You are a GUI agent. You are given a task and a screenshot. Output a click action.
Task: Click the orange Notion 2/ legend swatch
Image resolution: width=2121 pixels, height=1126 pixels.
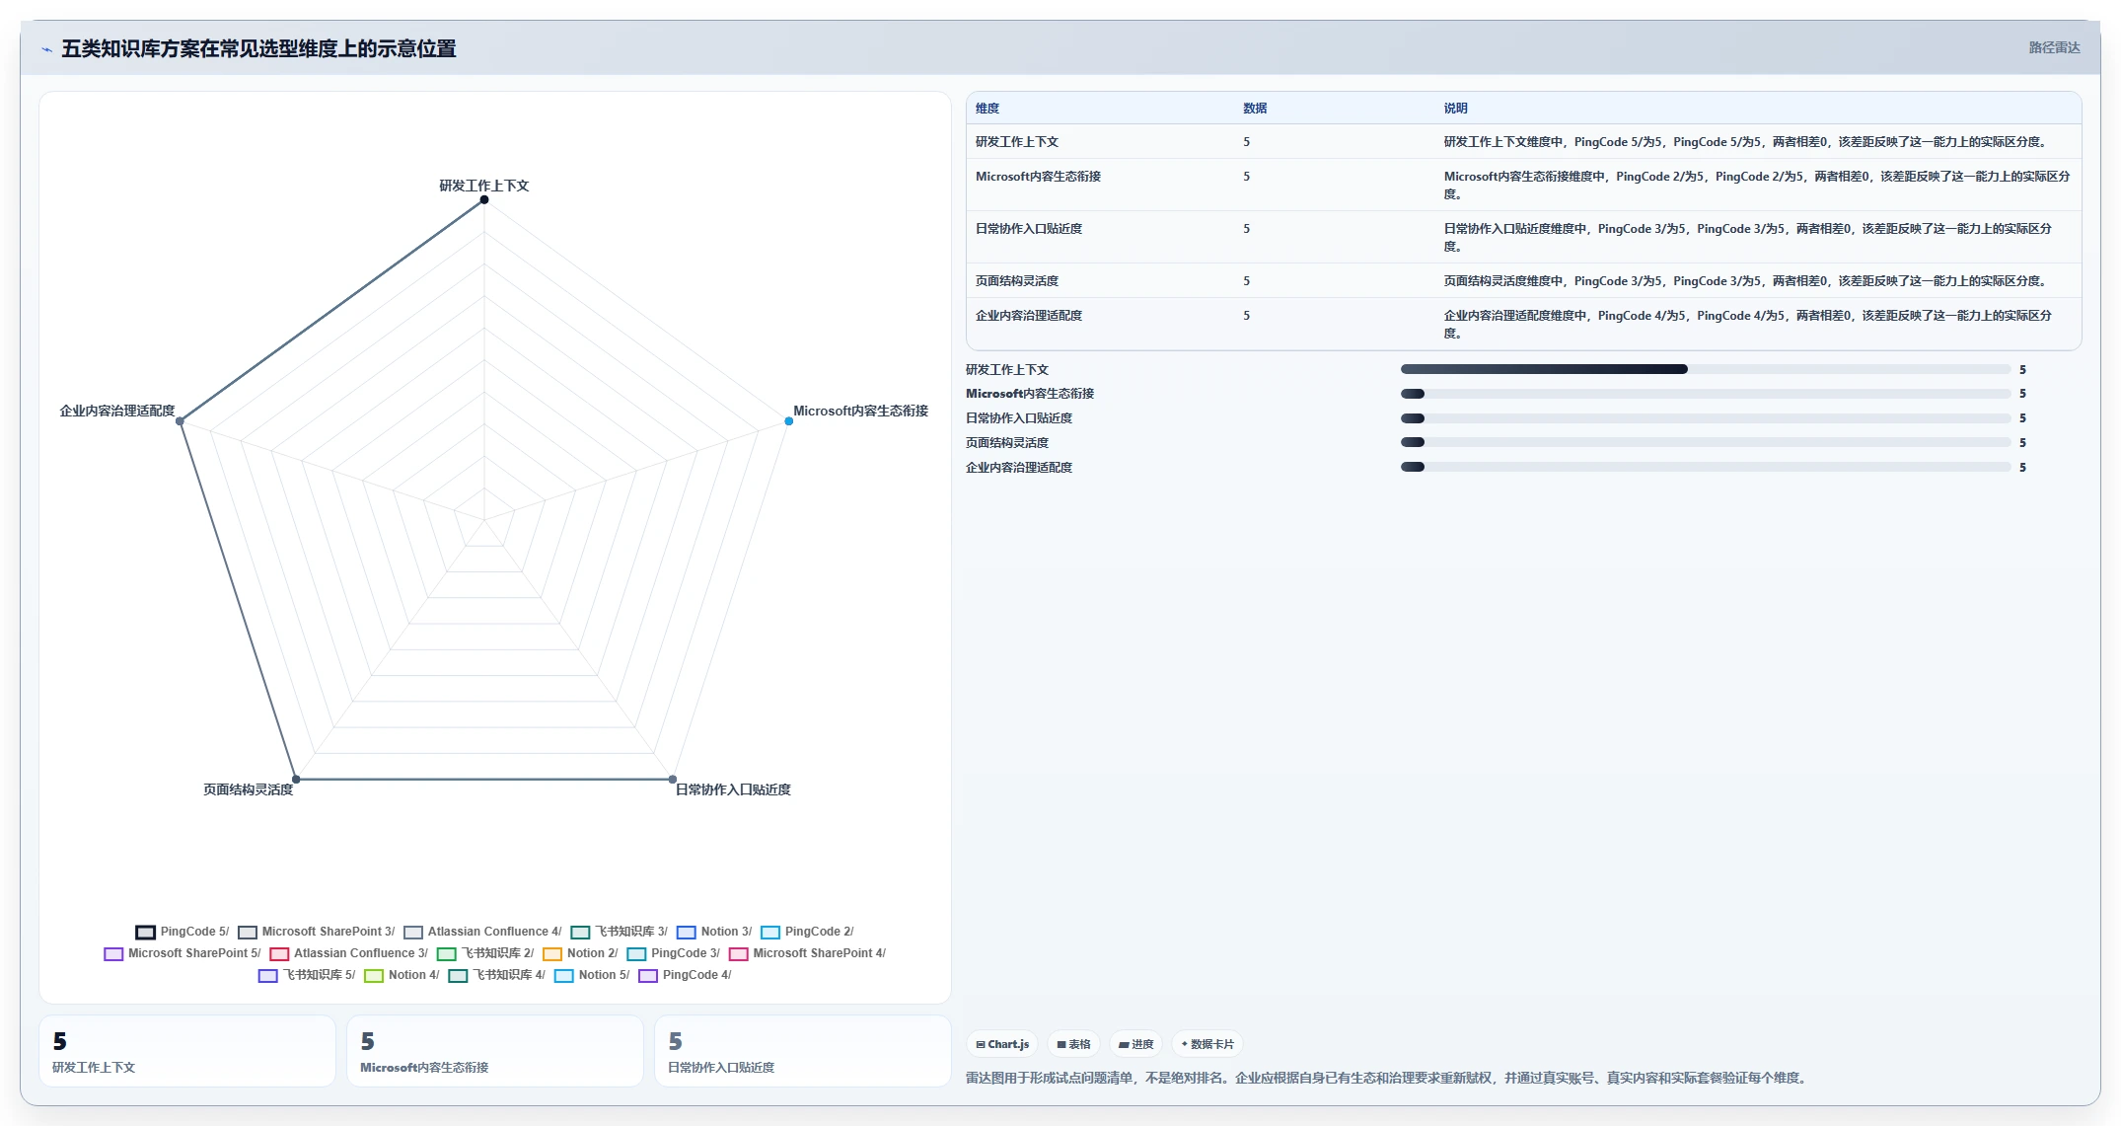coord(552,953)
